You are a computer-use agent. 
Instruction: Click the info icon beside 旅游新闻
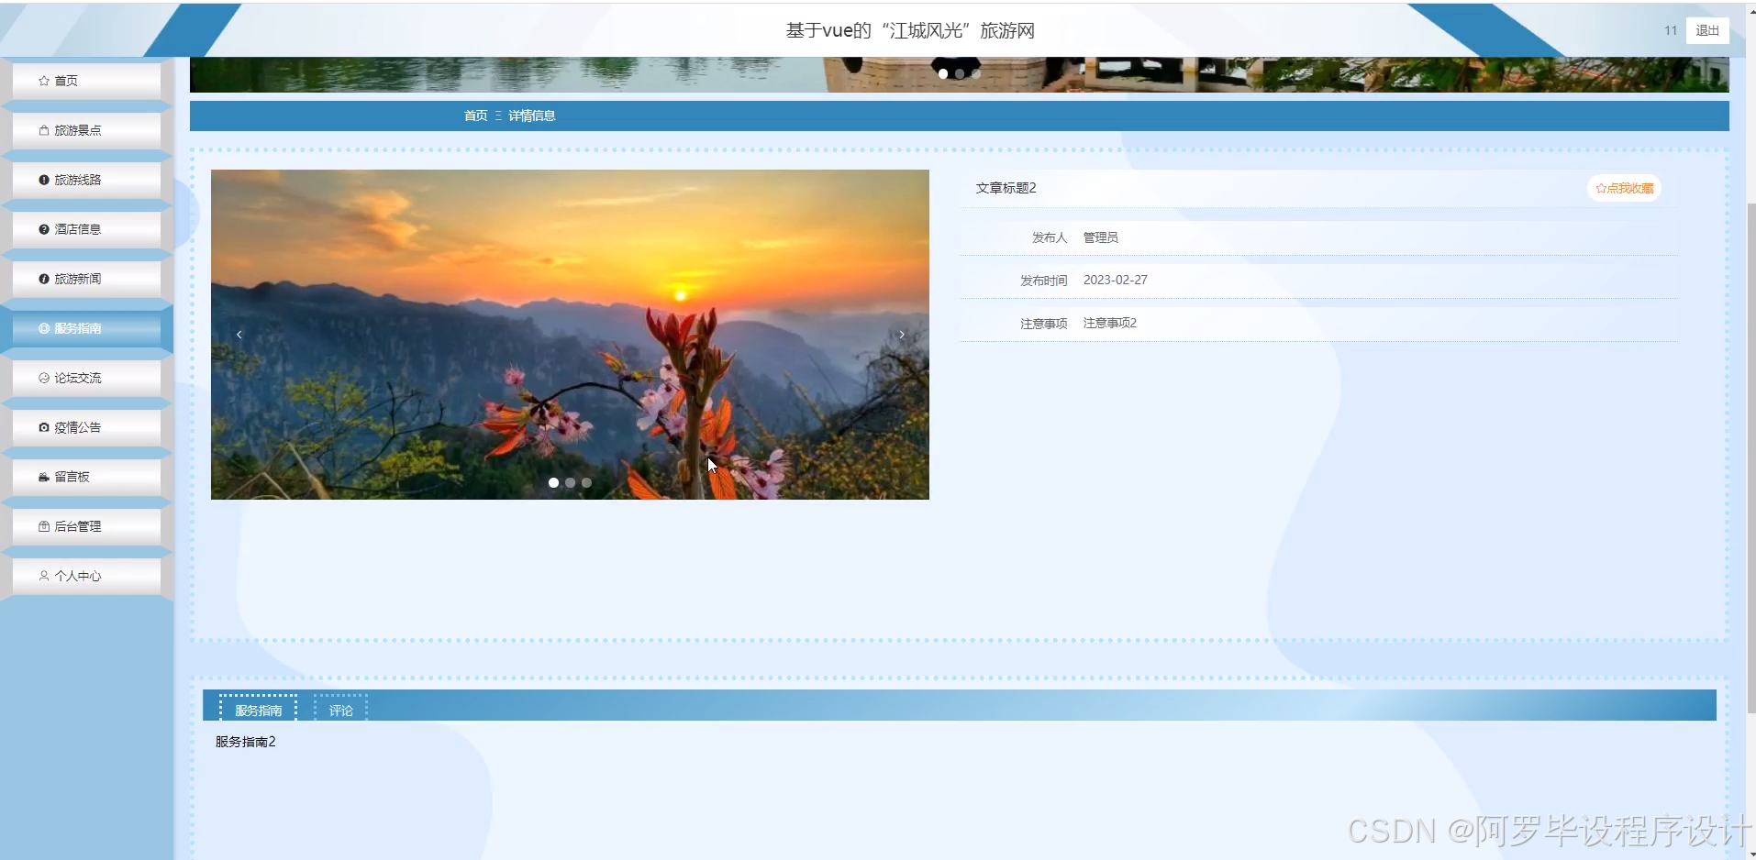point(44,279)
